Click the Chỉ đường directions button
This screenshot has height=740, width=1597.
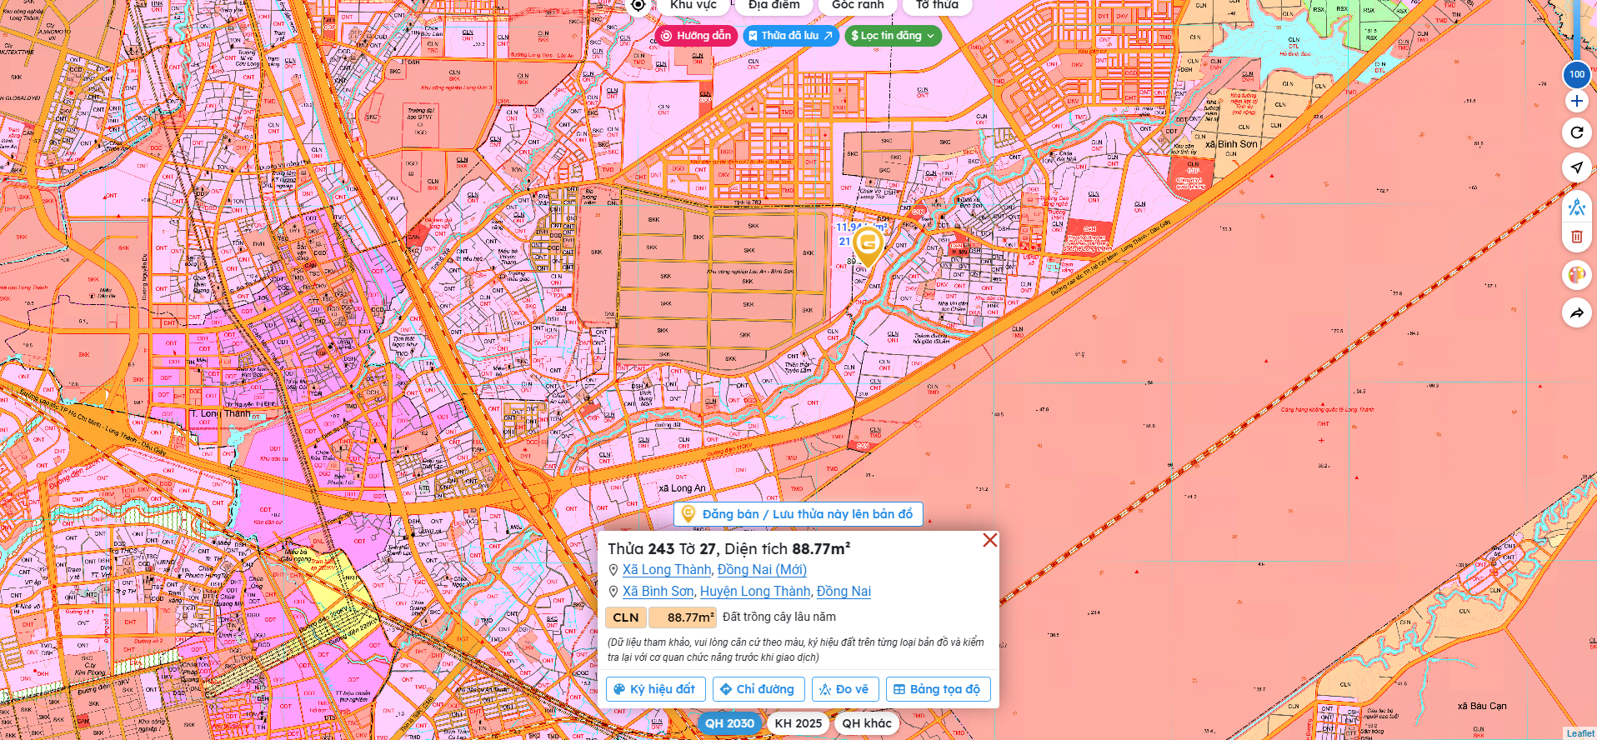758,689
